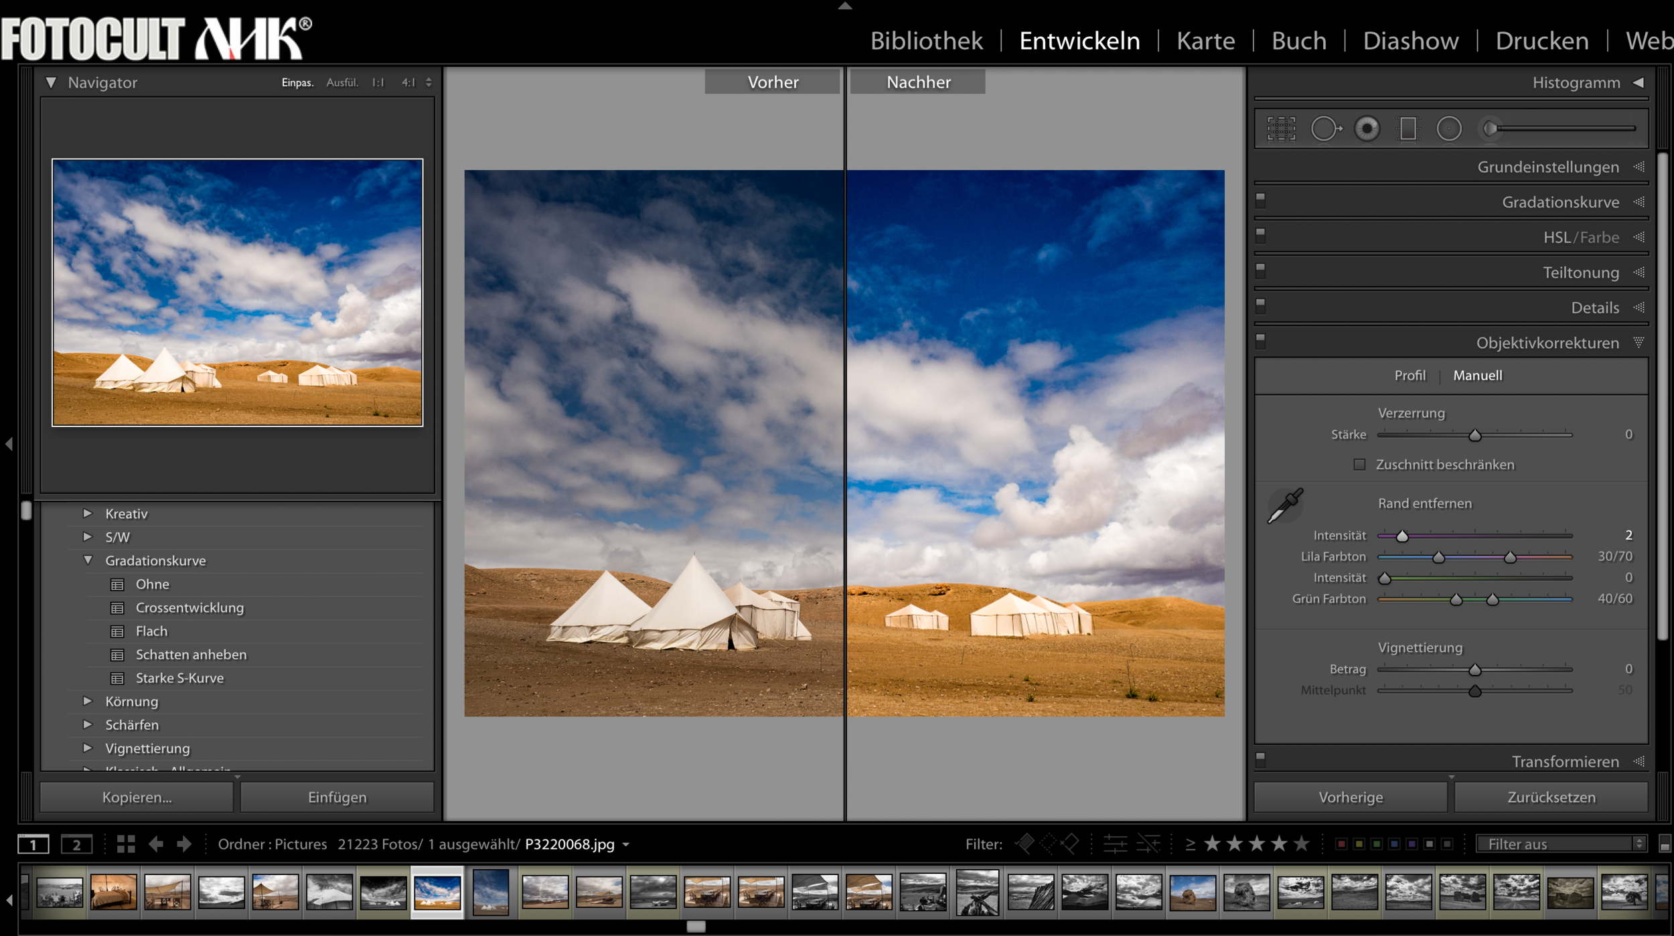Show main window 1
This screenshot has width=1674, height=936.
point(33,844)
